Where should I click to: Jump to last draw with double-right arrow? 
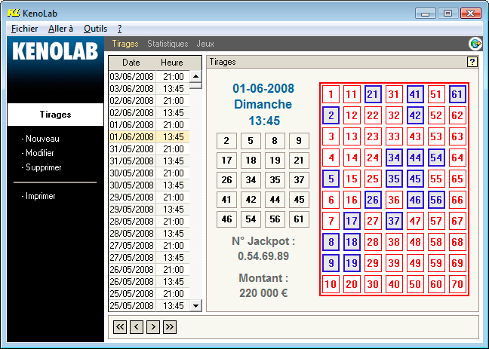tap(170, 327)
